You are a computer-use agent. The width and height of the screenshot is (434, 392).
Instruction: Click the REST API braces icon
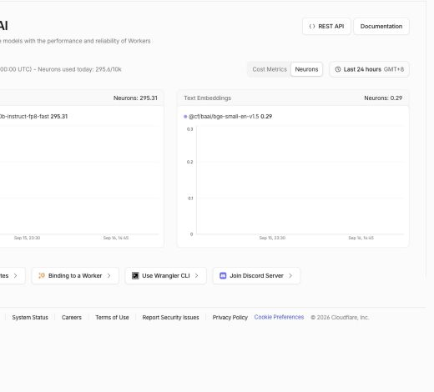[x=312, y=27]
